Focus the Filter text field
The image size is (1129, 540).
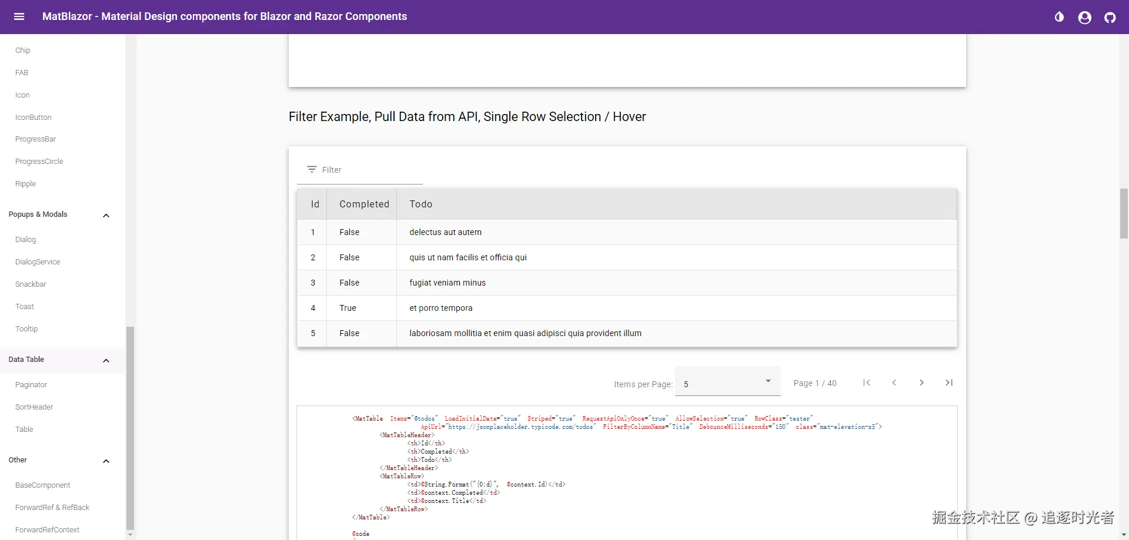point(370,170)
